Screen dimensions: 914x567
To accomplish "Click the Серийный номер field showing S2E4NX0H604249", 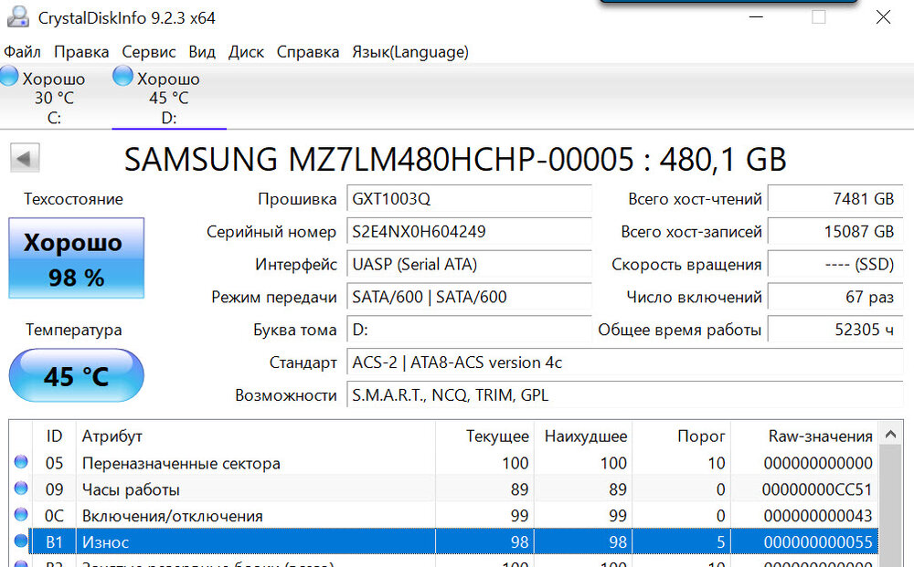I will (x=469, y=233).
